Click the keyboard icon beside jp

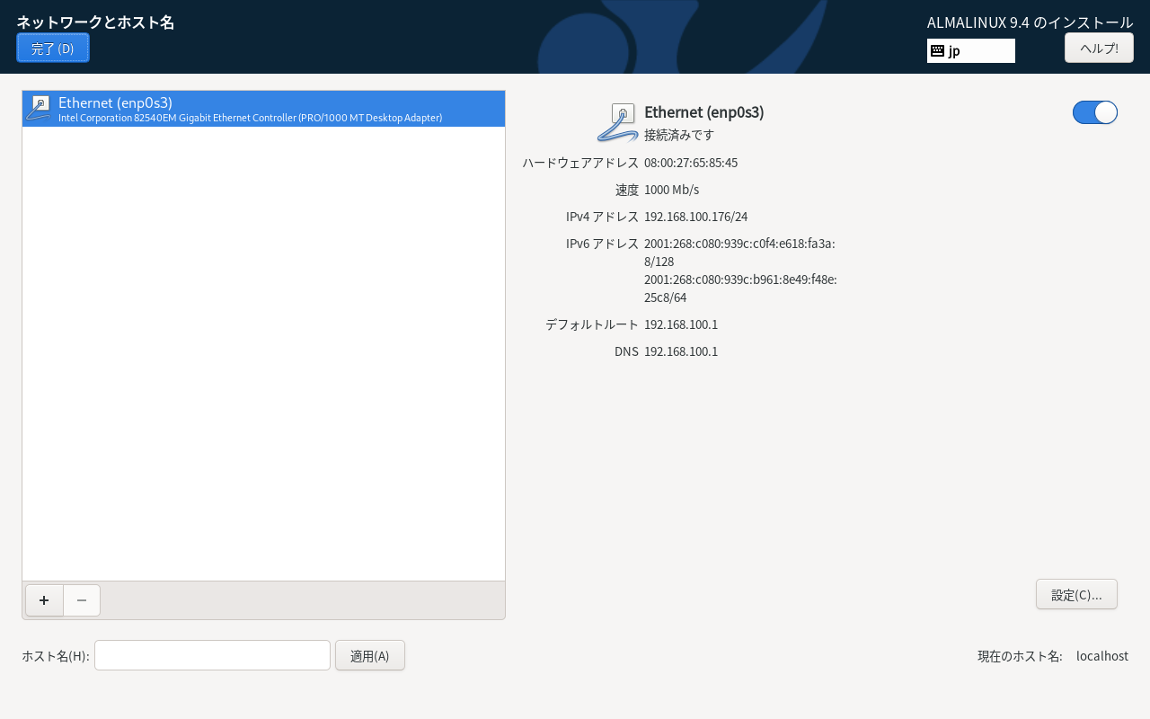click(x=937, y=50)
